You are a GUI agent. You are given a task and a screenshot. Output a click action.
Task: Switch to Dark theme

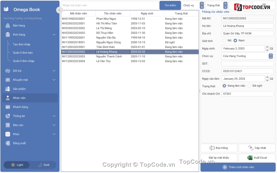tap(43, 165)
